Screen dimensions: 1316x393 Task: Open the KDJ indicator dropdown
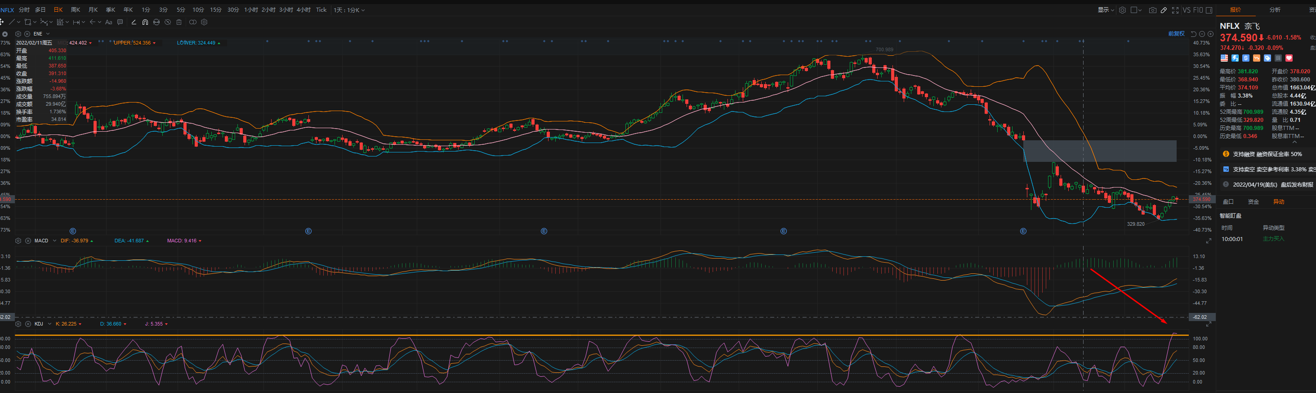[49, 324]
